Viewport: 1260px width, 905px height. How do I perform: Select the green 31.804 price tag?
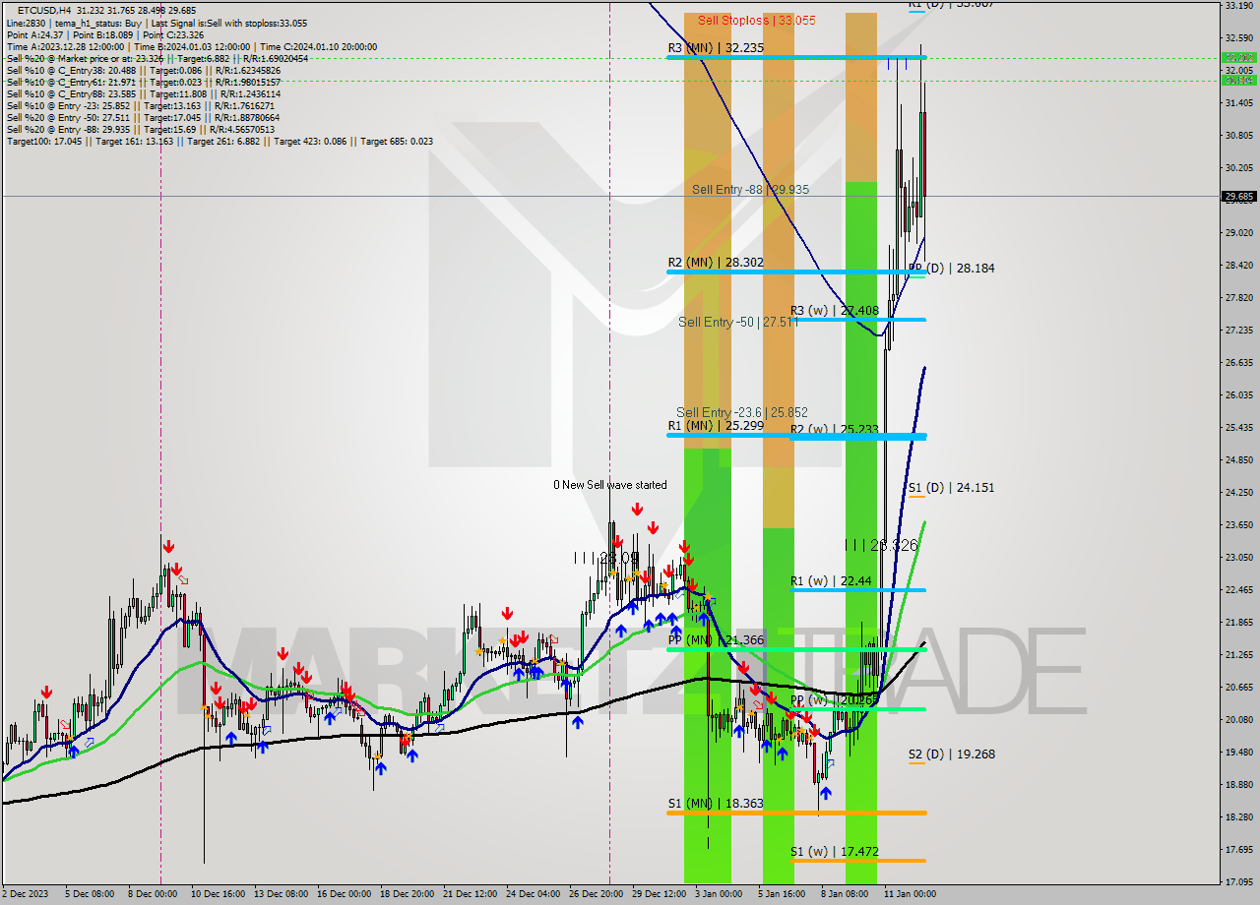click(x=1238, y=81)
